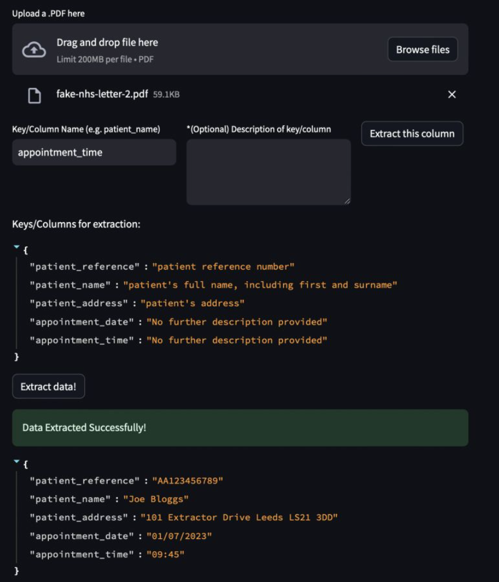Click the Data Extracted Successfully banner
499x582 pixels.
tap(240, 428)
